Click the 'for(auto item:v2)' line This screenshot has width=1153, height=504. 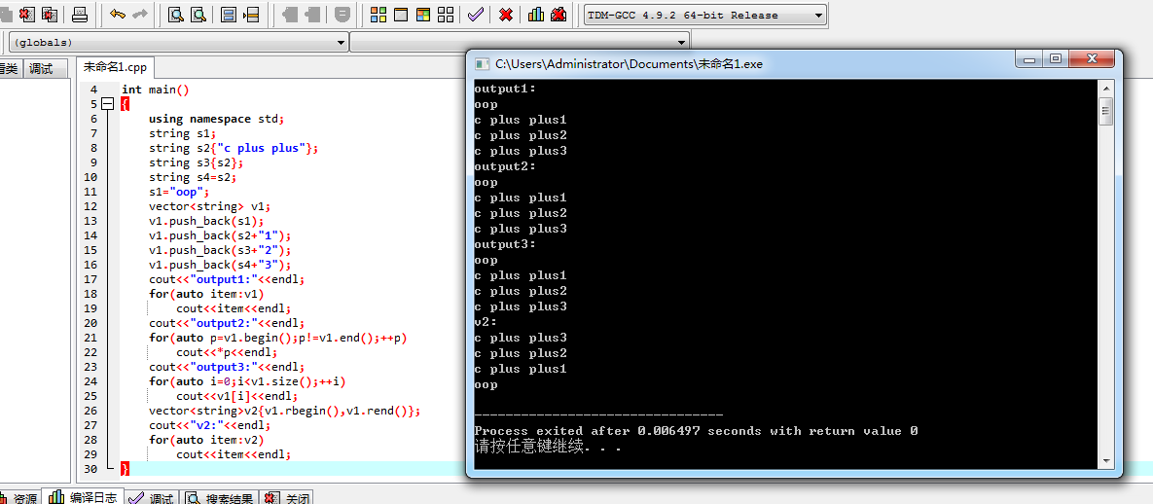[x=206, y=440]
